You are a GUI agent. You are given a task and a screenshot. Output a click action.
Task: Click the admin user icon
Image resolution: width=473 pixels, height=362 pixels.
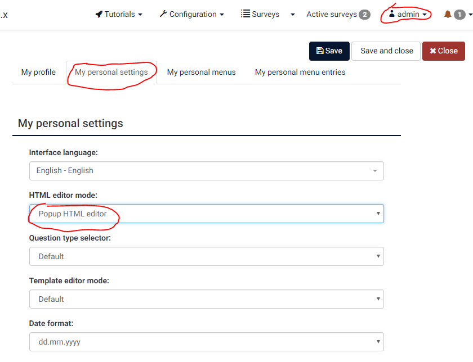point(392,14)
